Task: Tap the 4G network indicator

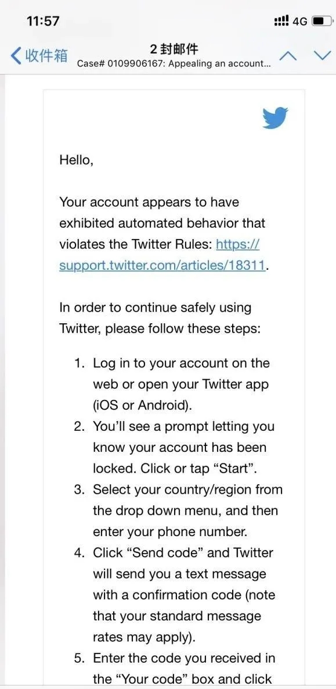Action: click(x=299, y=21)
